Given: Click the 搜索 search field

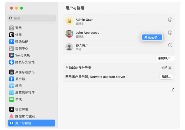Looking at the screenshot, I should point(31,18).
